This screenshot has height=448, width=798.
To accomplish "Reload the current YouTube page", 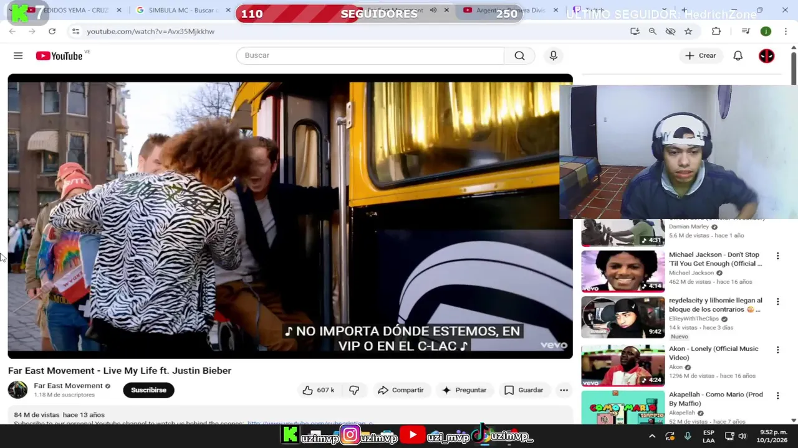I will (x=52, y=31).
